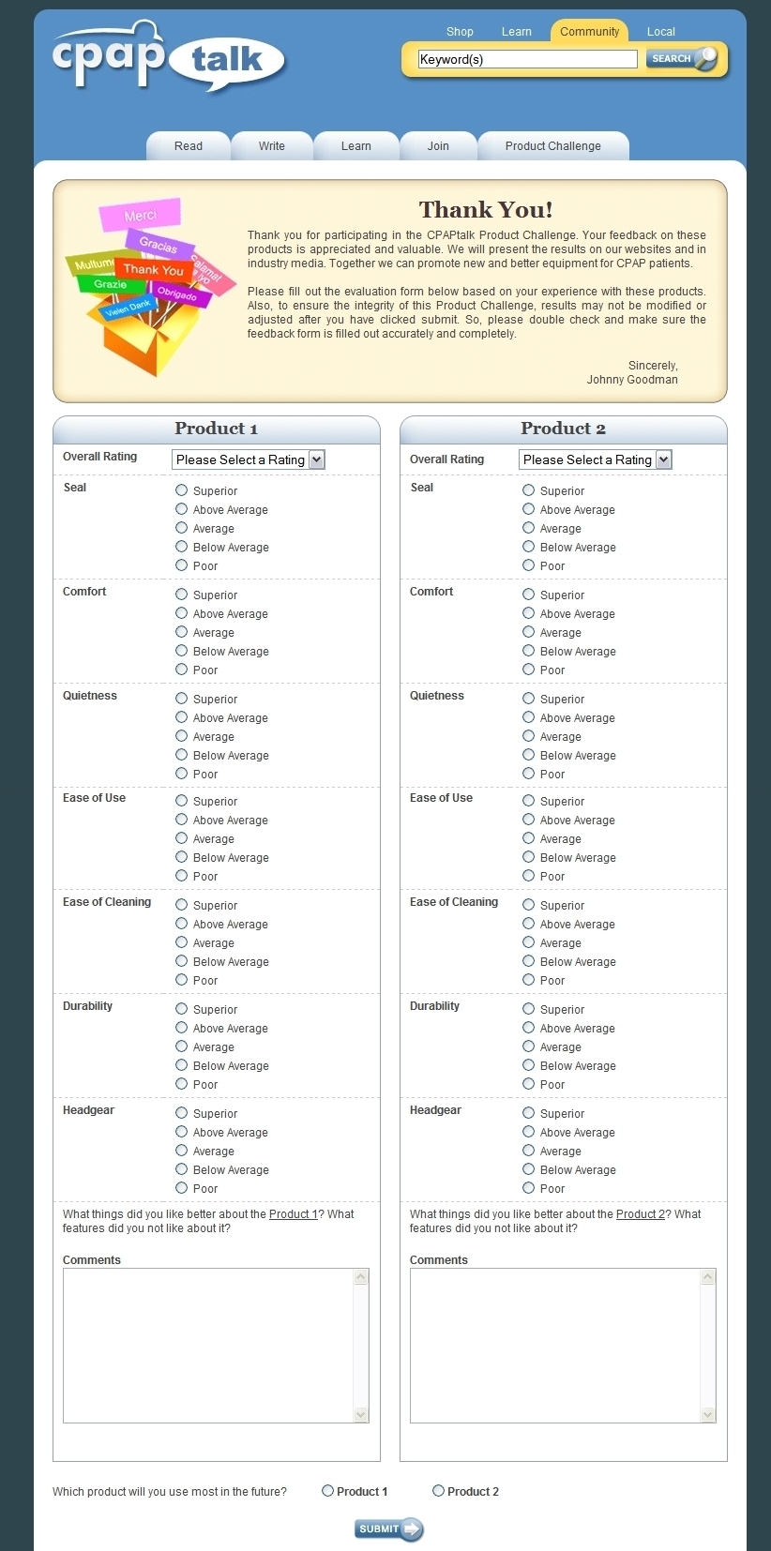Screen dimensions: 771x1551
Task: Switch to the Read tab
Action: [189, 146]
